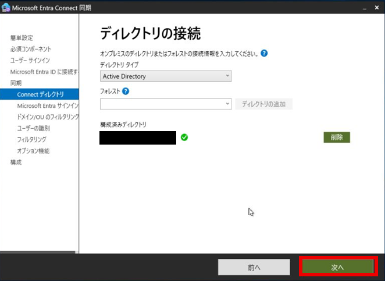Viewport: 385px width, 281px height.
Task: Open オプション機能 step in sidebar
Action: (33, 151)
